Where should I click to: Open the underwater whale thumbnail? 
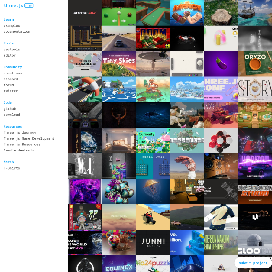point(153,115)
